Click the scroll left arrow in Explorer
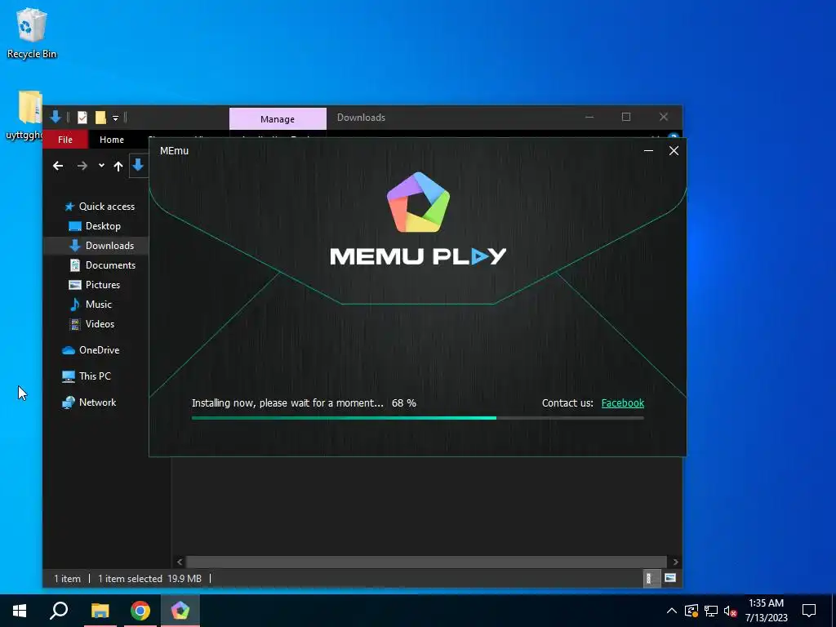Screen dimensions: 836x627 pos(180,562)
